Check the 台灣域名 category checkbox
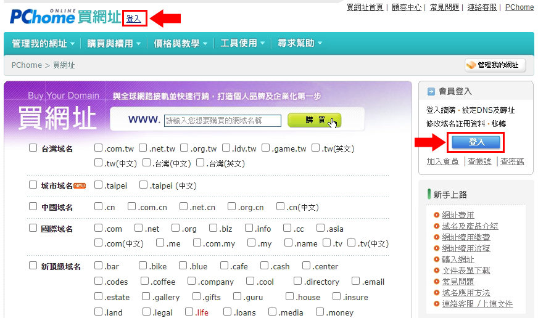The height and width of the screenshot is (318, 538). (33, 148)
